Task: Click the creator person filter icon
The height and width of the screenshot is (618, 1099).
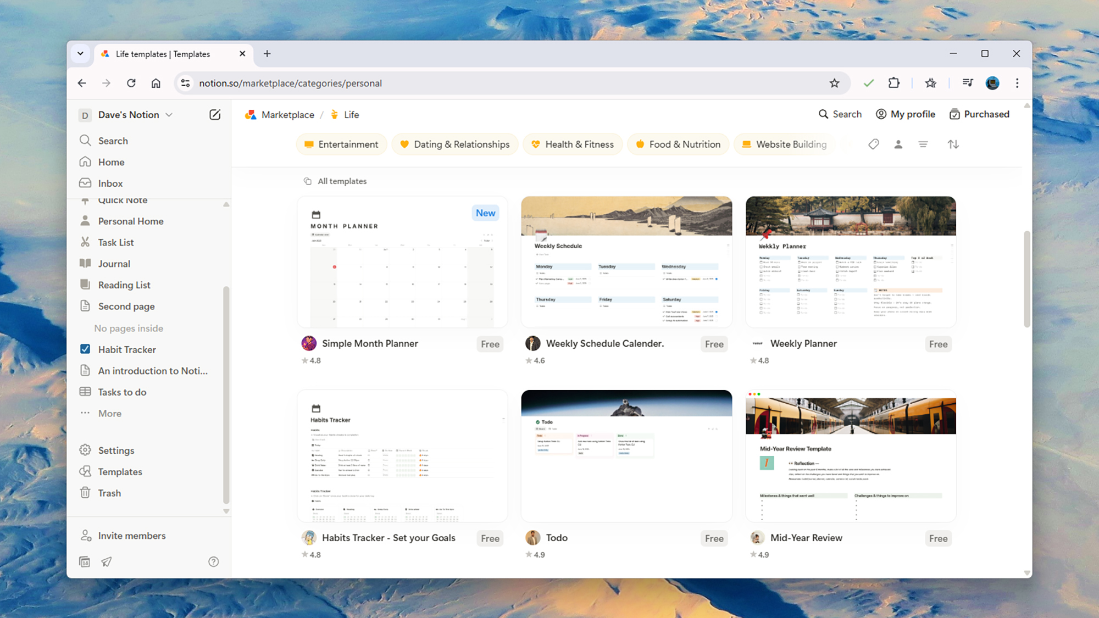Action: [x=898, y=144]
